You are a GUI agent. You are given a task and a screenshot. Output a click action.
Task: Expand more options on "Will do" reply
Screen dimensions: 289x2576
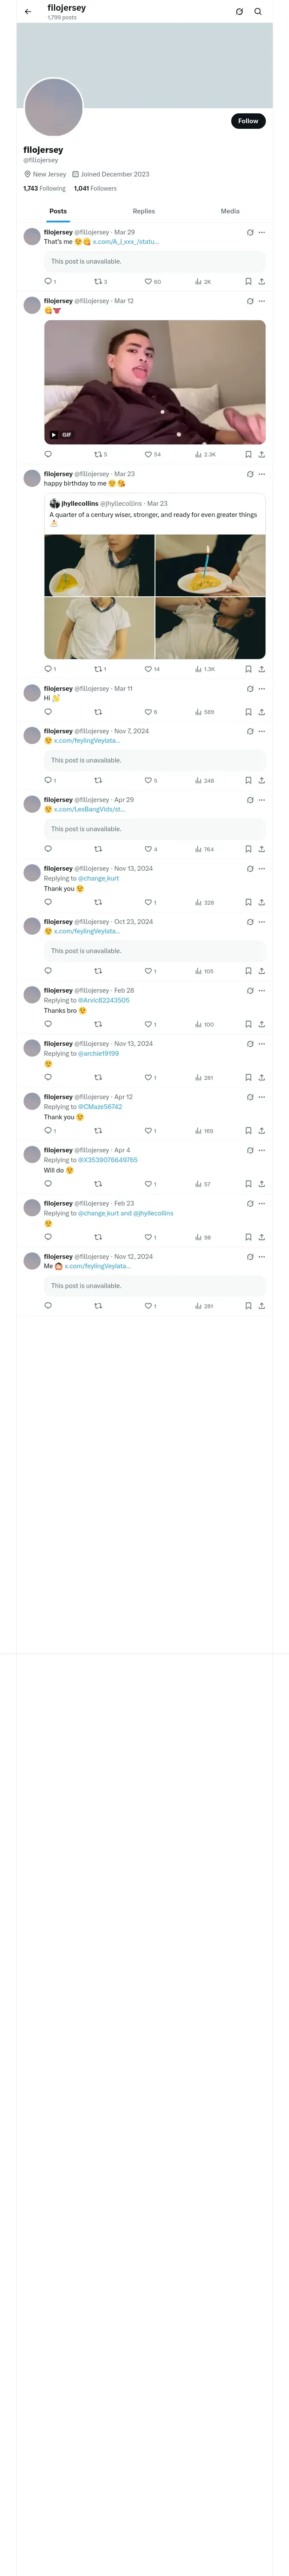click(262, 1150)
